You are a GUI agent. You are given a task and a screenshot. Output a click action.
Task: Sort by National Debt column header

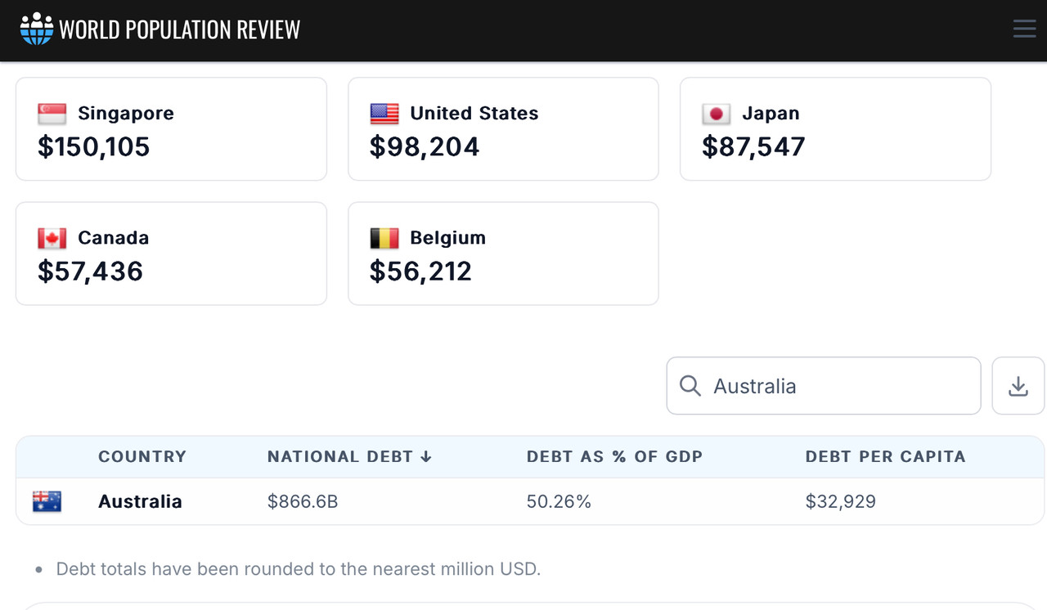click(x=349, y=456)
